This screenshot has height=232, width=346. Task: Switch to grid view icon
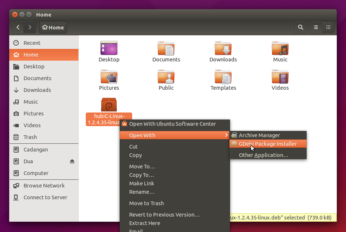pyautogui.click(x=328, y=27)
